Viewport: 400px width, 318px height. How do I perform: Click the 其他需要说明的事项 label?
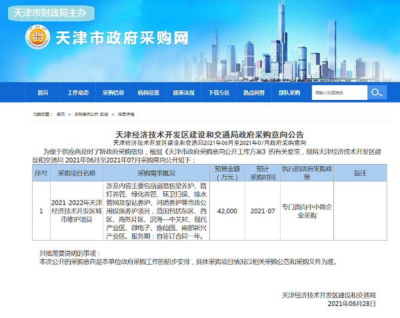click(70, 253)
